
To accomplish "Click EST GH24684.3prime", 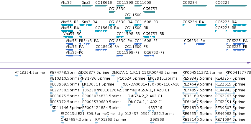I will click(62, 123).
